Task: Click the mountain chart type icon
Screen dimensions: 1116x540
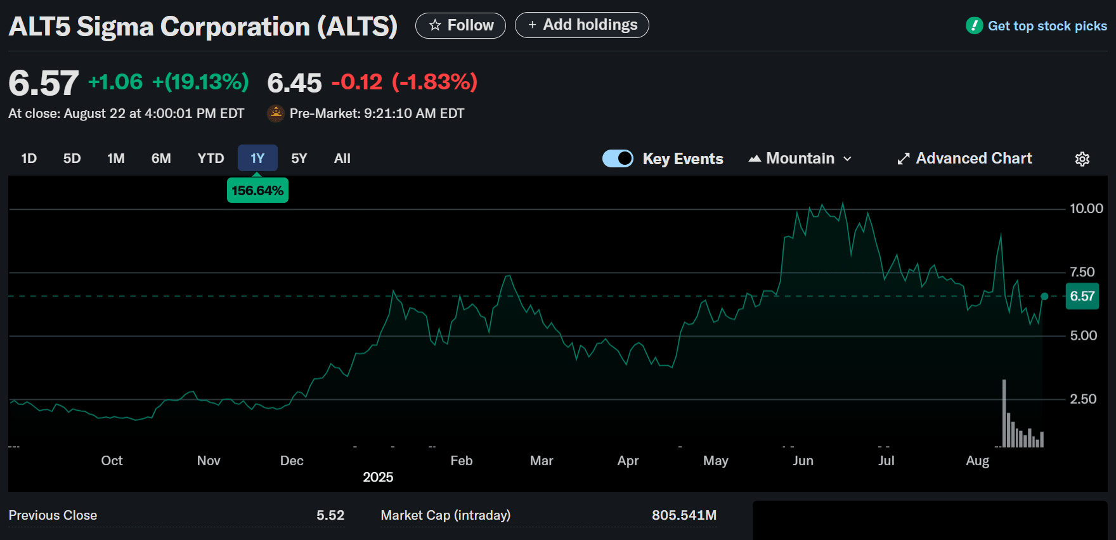Action: pyautogui.click(x=755, y=159)
